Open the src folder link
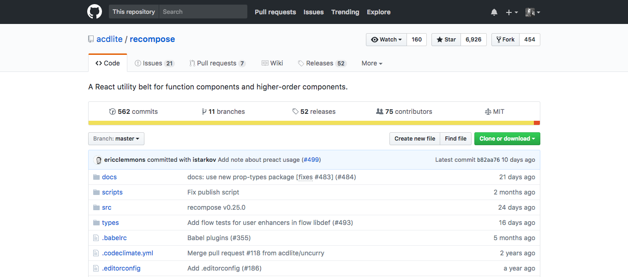628x277 pixels. (x=107, y=207)
